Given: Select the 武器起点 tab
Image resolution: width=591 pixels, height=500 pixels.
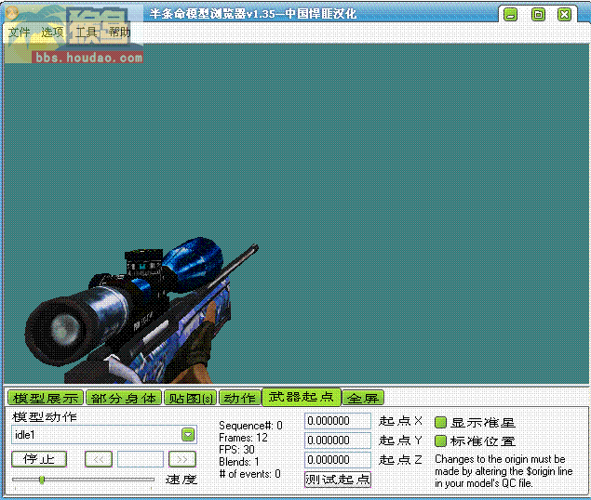Looking at the screenshot, I should [302, 397].
